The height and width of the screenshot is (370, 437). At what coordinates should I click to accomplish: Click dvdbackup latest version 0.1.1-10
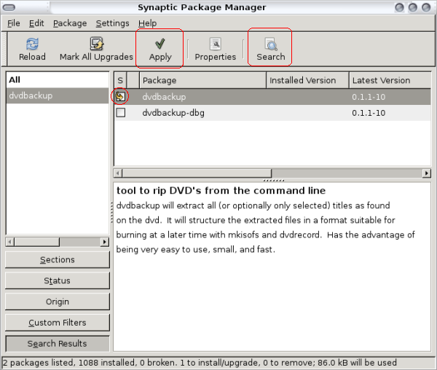[369, 97]
